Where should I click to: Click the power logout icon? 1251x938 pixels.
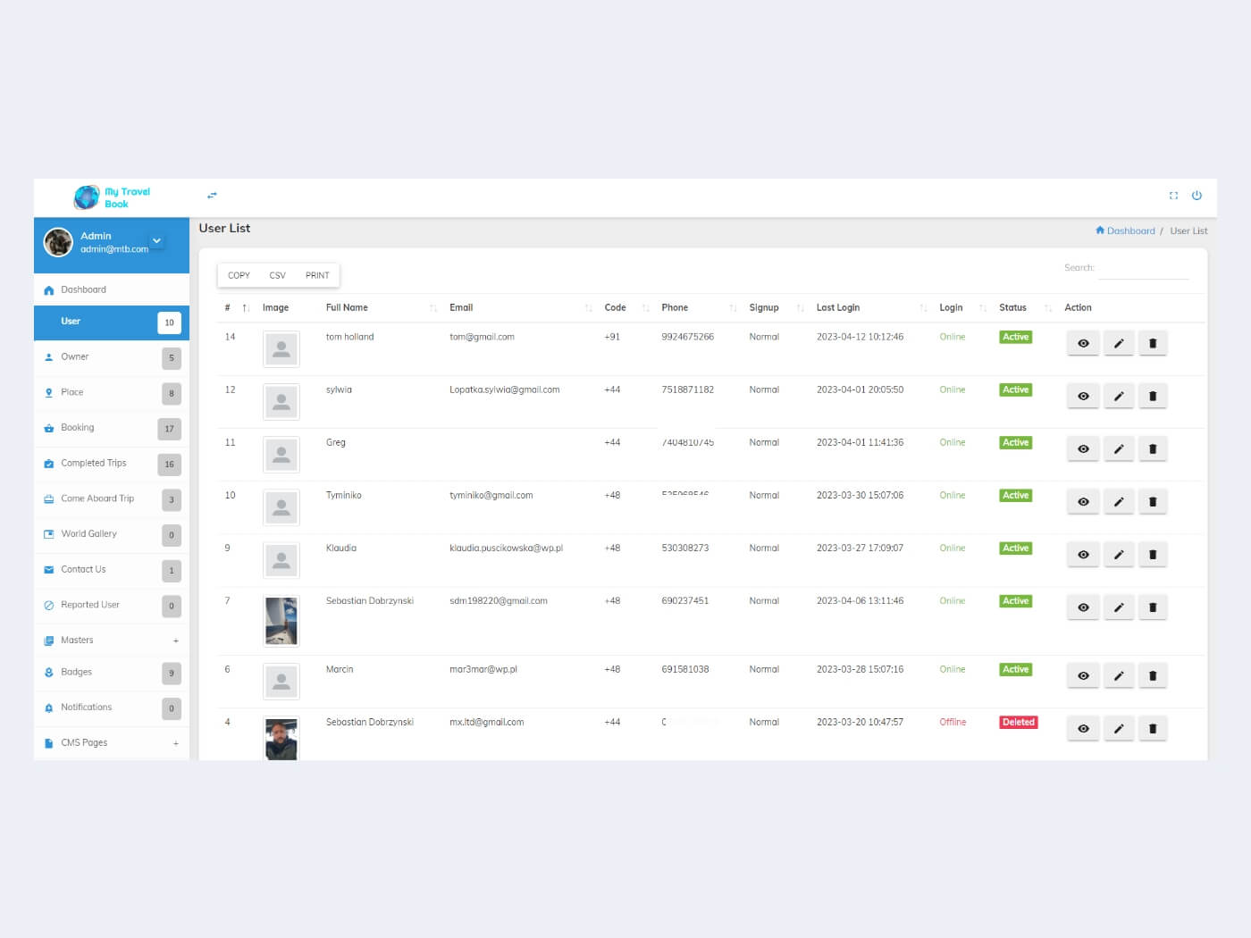pyautogui.click(x=1196, y=196)
